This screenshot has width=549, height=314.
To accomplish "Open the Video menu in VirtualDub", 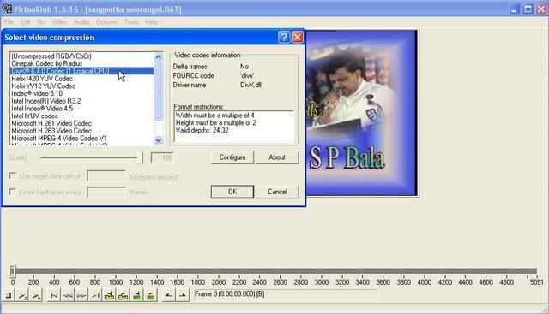I will point(59,21).
